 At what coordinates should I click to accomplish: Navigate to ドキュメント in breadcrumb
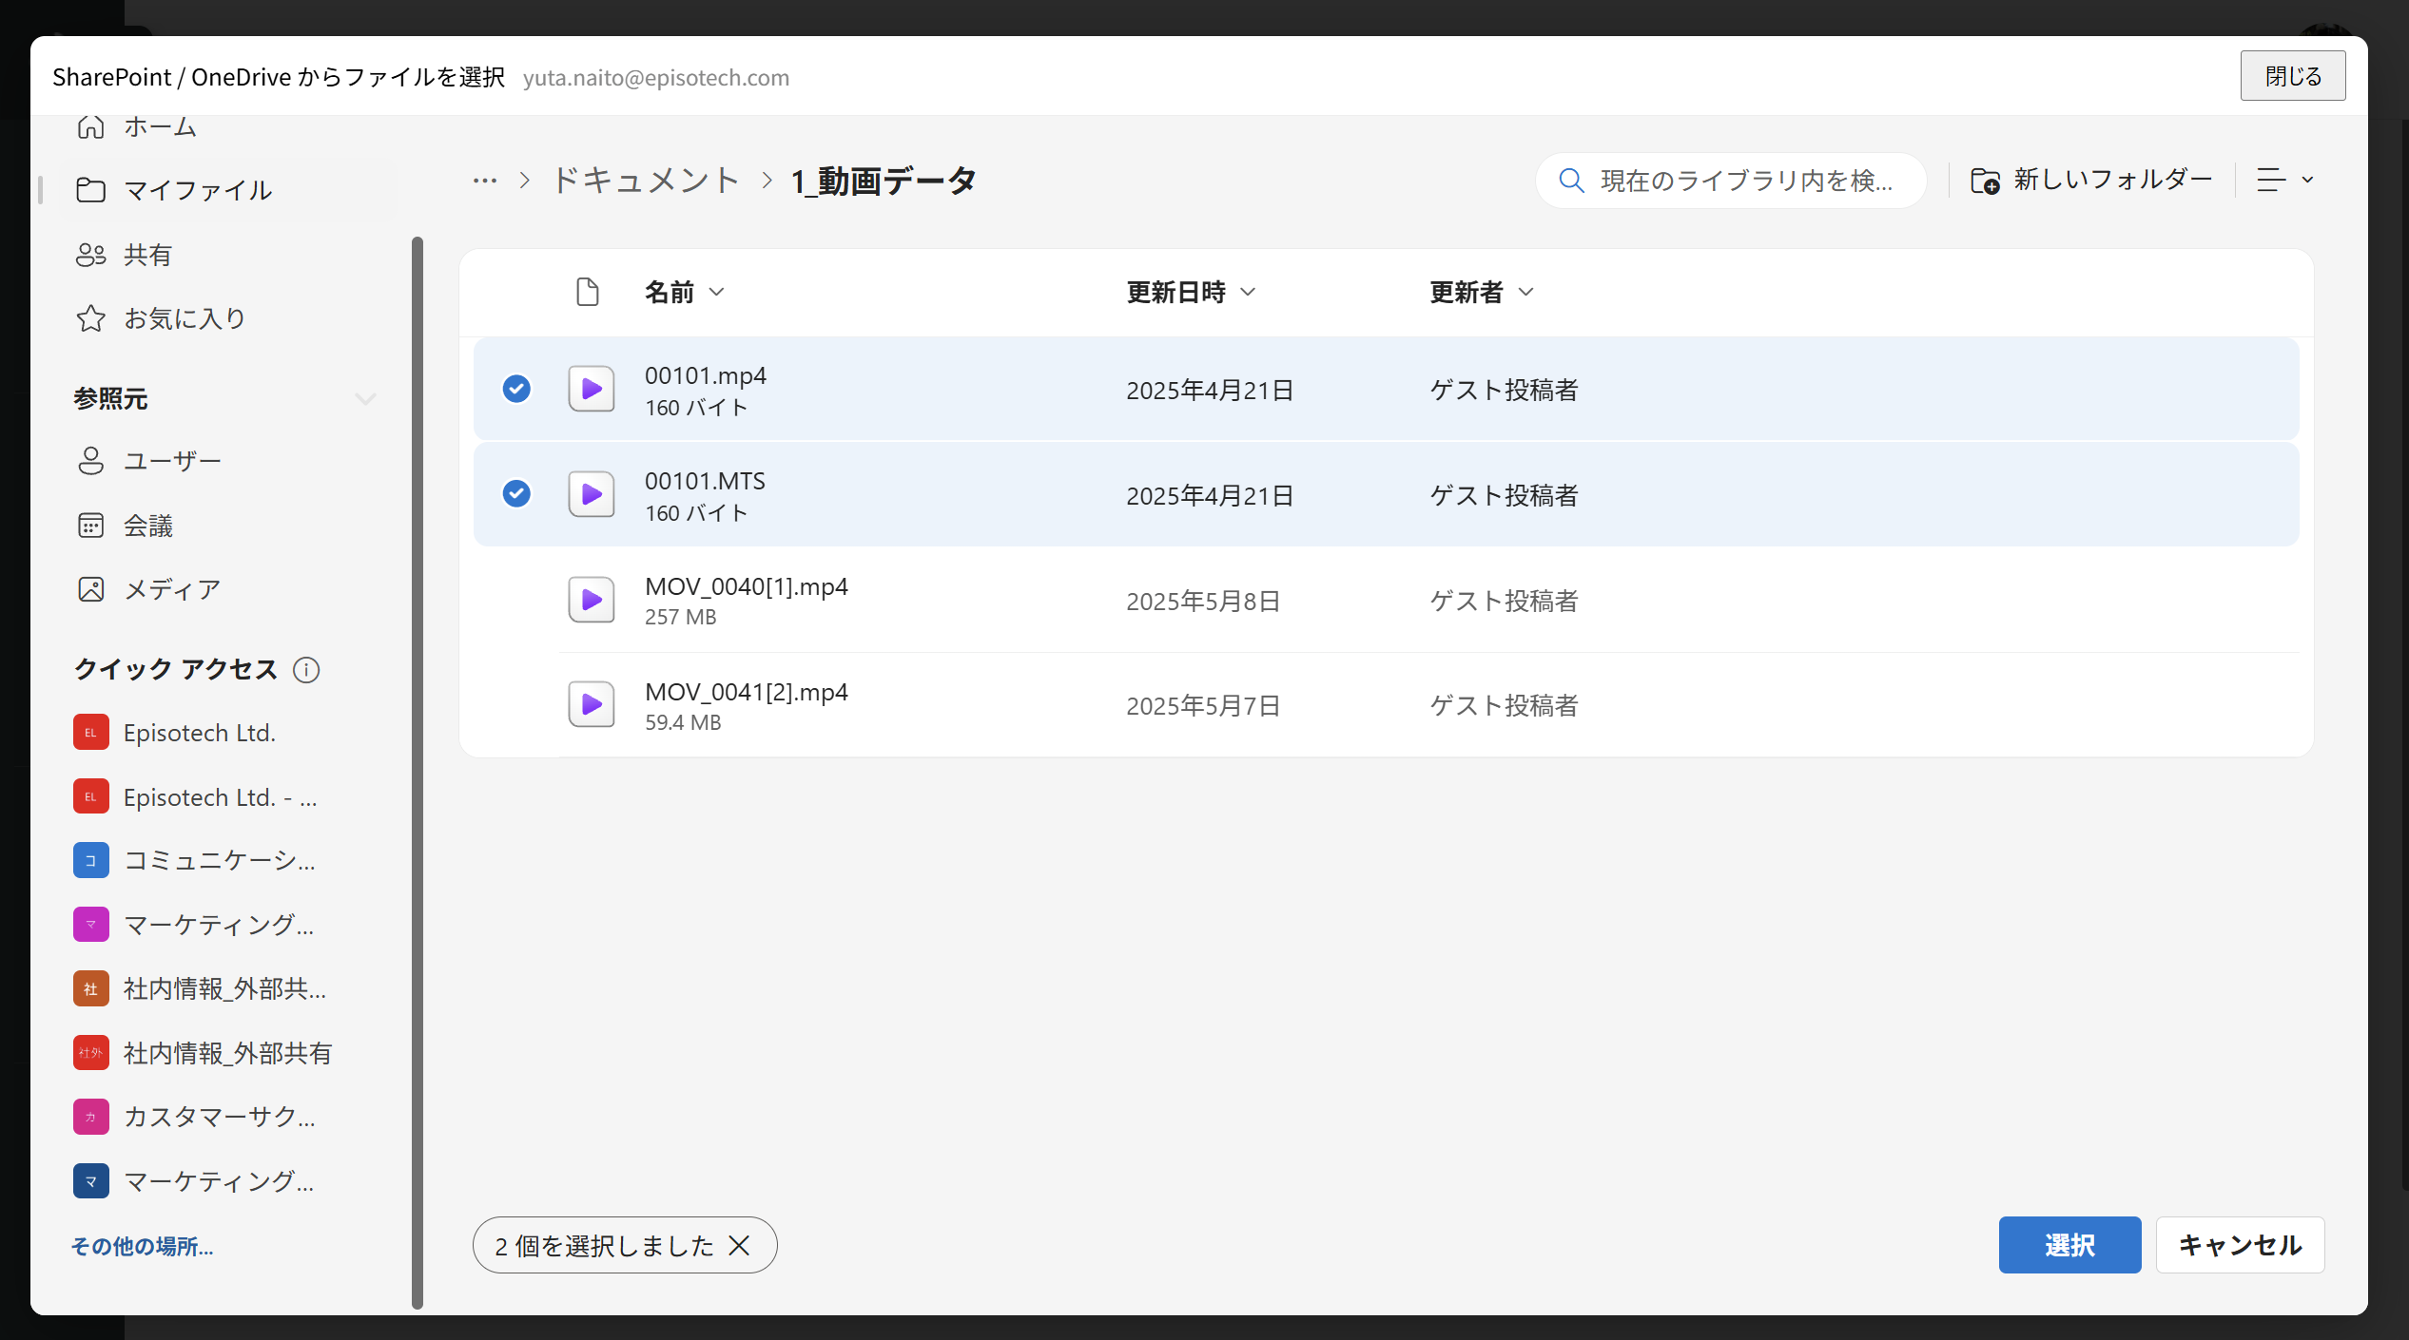coord(646,180)
